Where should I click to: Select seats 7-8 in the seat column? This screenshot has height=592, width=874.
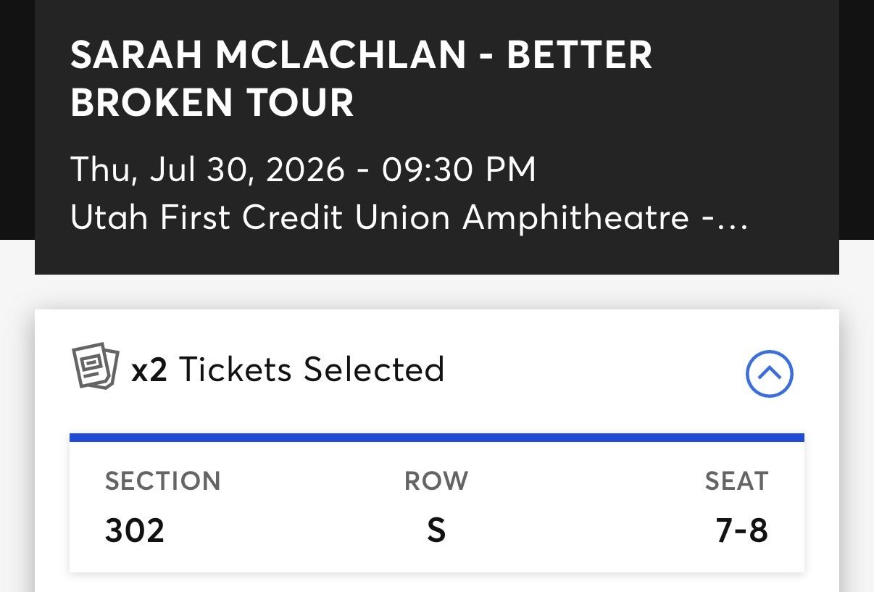pyautogui.click(x=741, y=530)
